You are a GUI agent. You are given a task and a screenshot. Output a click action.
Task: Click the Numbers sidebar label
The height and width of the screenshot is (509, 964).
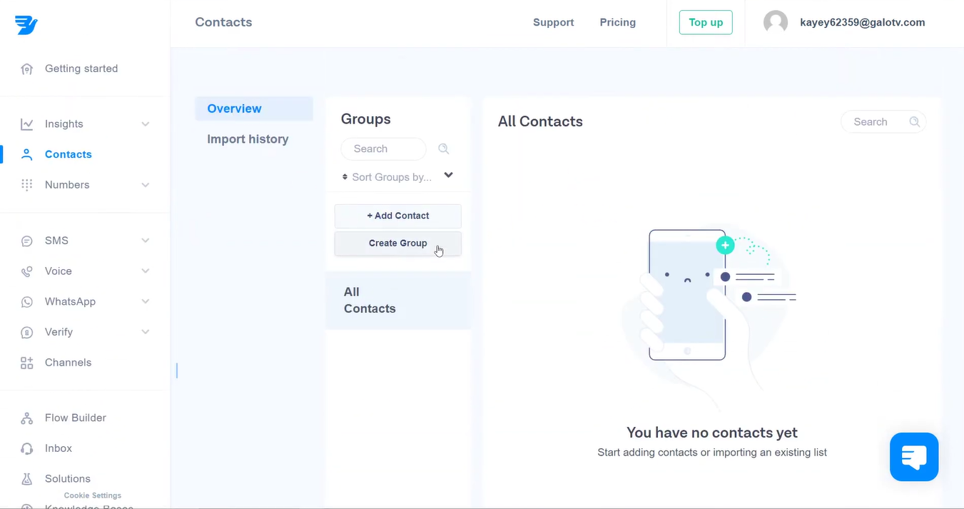pyautogui.click(x=67, y=185)
